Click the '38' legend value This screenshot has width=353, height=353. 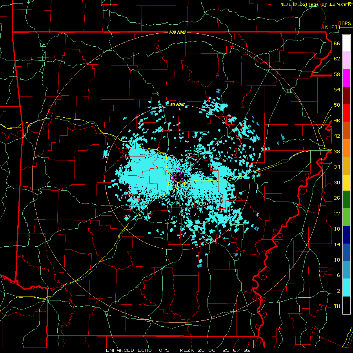click(x=337, y=151)
